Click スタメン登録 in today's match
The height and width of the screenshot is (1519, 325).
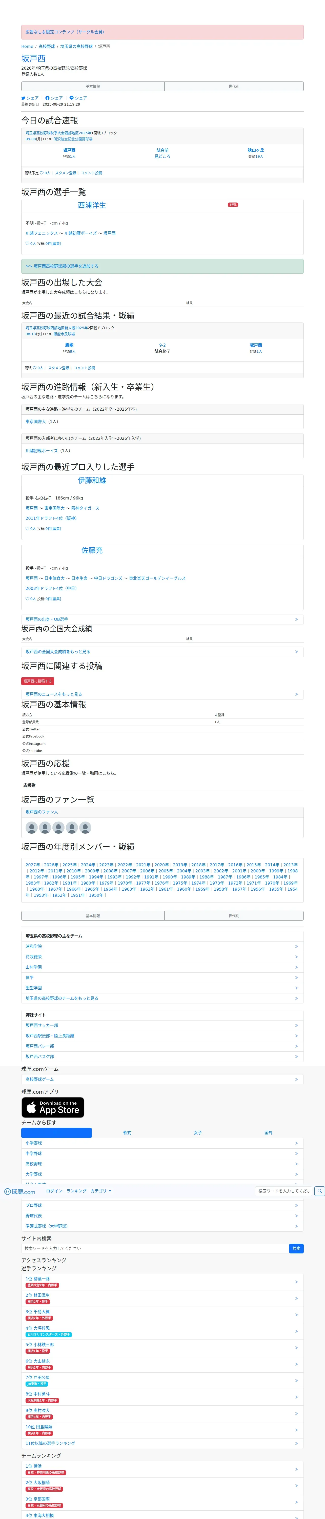(66, 173)
